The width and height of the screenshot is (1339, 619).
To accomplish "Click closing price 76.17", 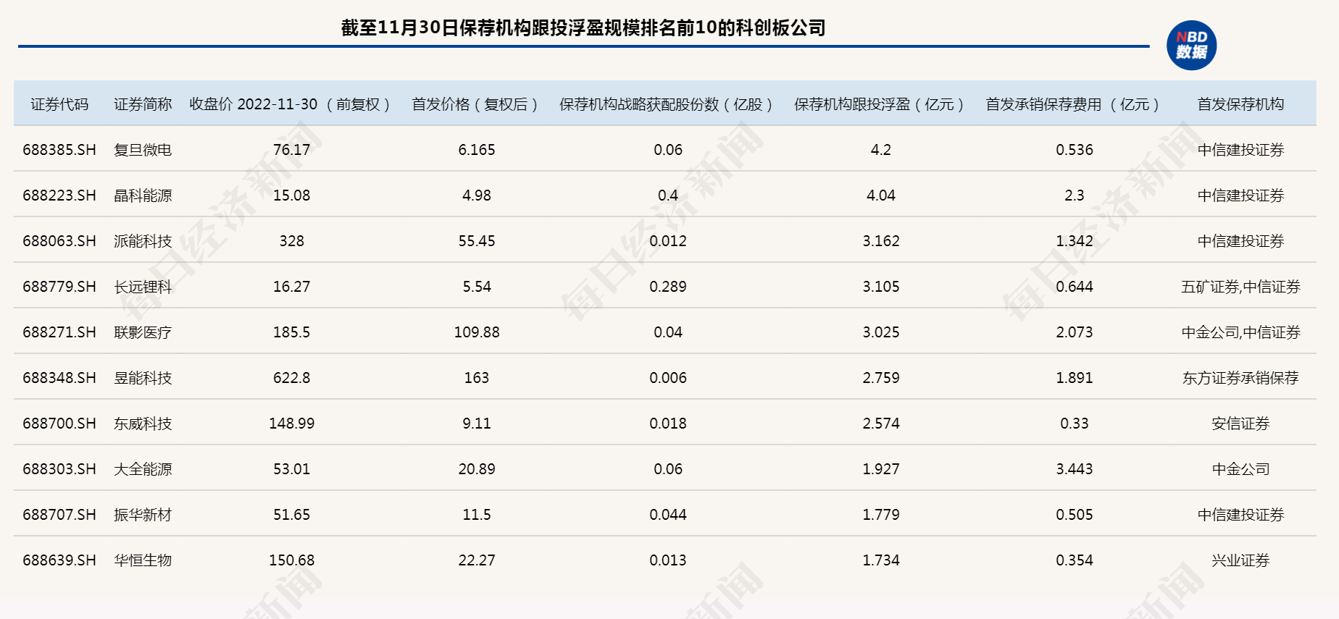I will pos(292,150).
